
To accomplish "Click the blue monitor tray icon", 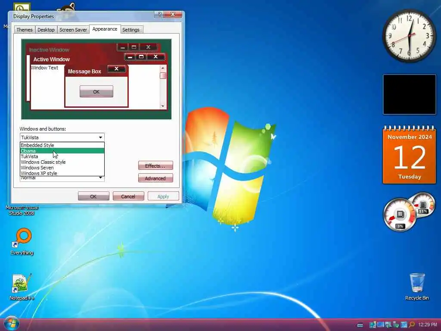I will (381, 325).
